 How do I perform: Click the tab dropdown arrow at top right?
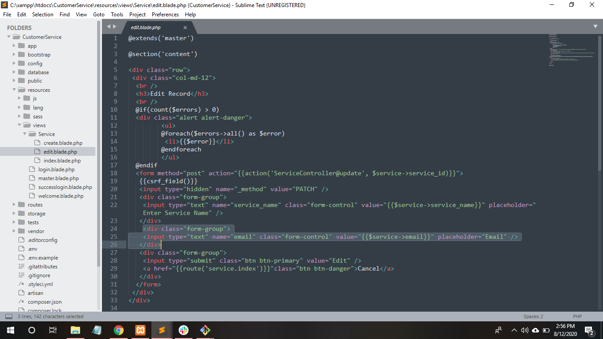(x=595, y=26)
